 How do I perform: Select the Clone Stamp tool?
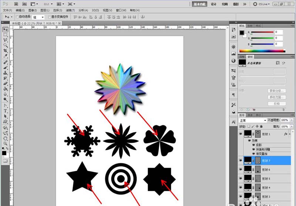[6, 73]
